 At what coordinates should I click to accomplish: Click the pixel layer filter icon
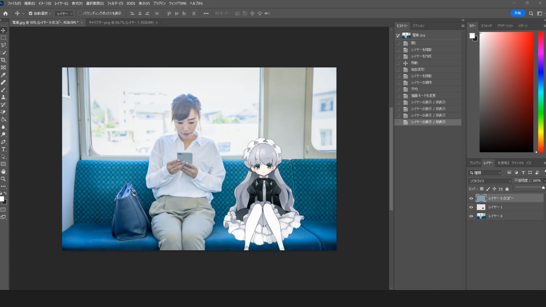509,173
